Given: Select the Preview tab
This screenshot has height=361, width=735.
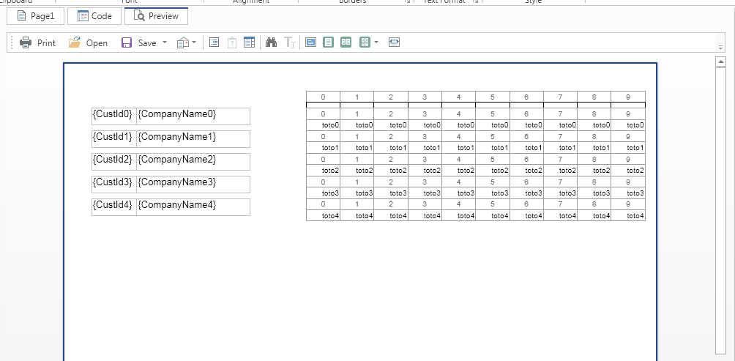Looking at the screenshot, I should tap(156, 16).
